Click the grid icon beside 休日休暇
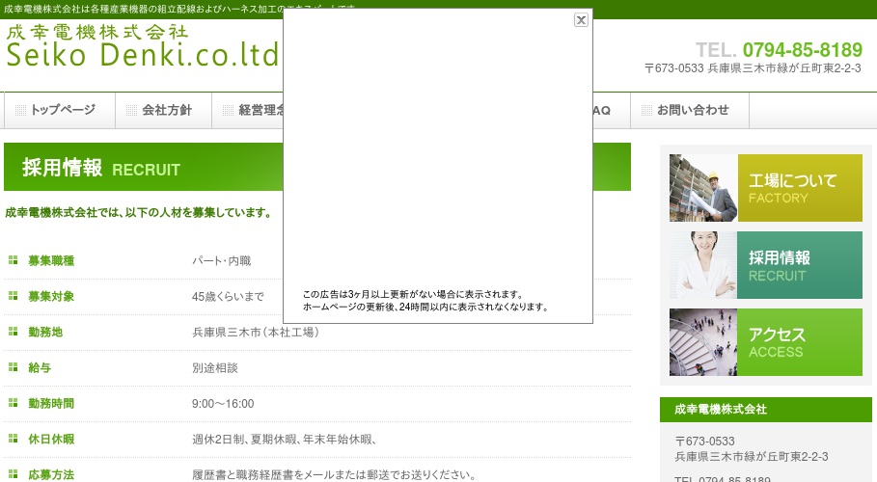Screen dimensions: 877x482 [x=14, y=439]
